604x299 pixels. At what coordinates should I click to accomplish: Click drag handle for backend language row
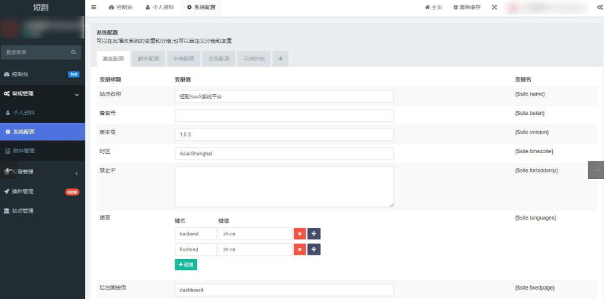pos(314,234)
